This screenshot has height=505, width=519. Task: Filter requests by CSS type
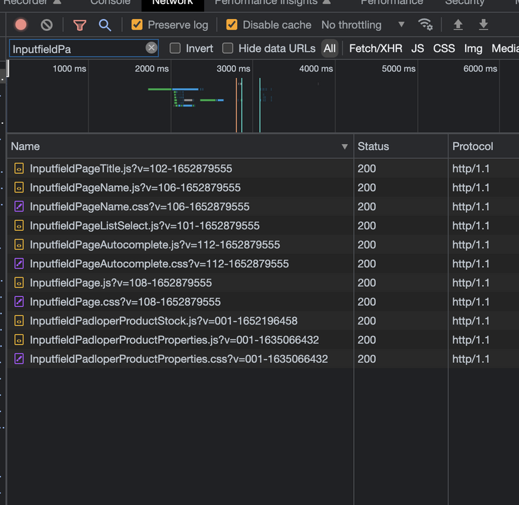[x=444, y=48]
